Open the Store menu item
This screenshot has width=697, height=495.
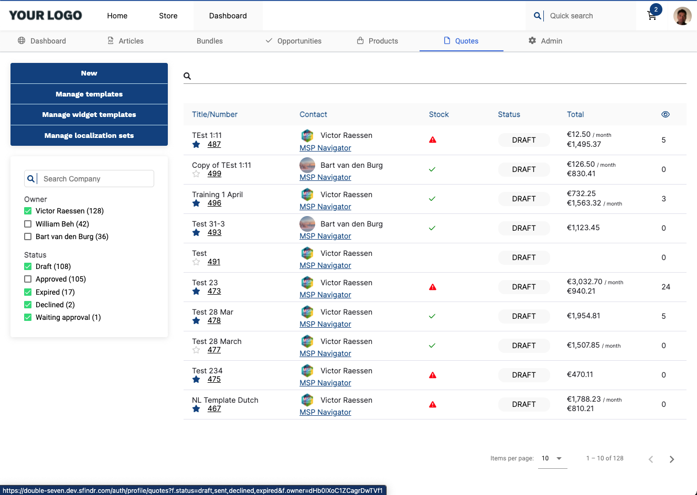pyautogui.click(x=168, y=16)
